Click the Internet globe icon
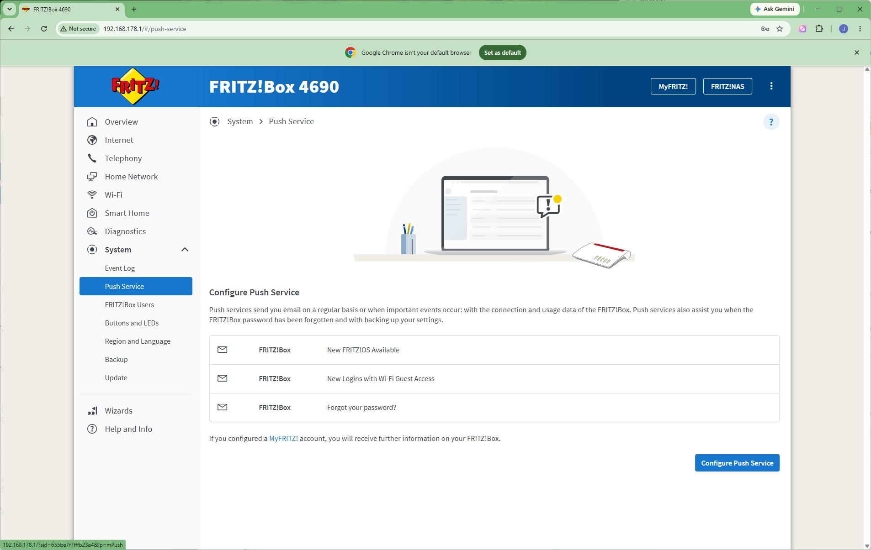This screenshot has width=871, height=550. (x=92, y=140)
